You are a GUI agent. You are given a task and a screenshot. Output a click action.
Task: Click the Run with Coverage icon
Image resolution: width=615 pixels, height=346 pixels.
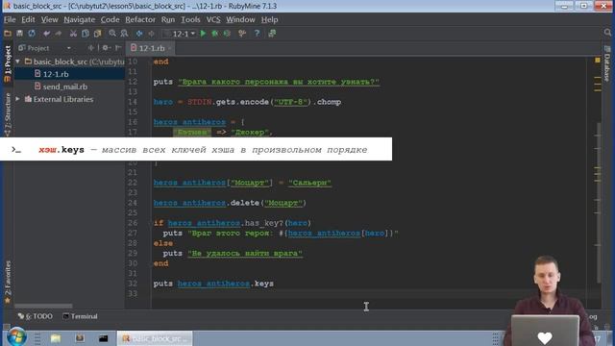[227, 34]
